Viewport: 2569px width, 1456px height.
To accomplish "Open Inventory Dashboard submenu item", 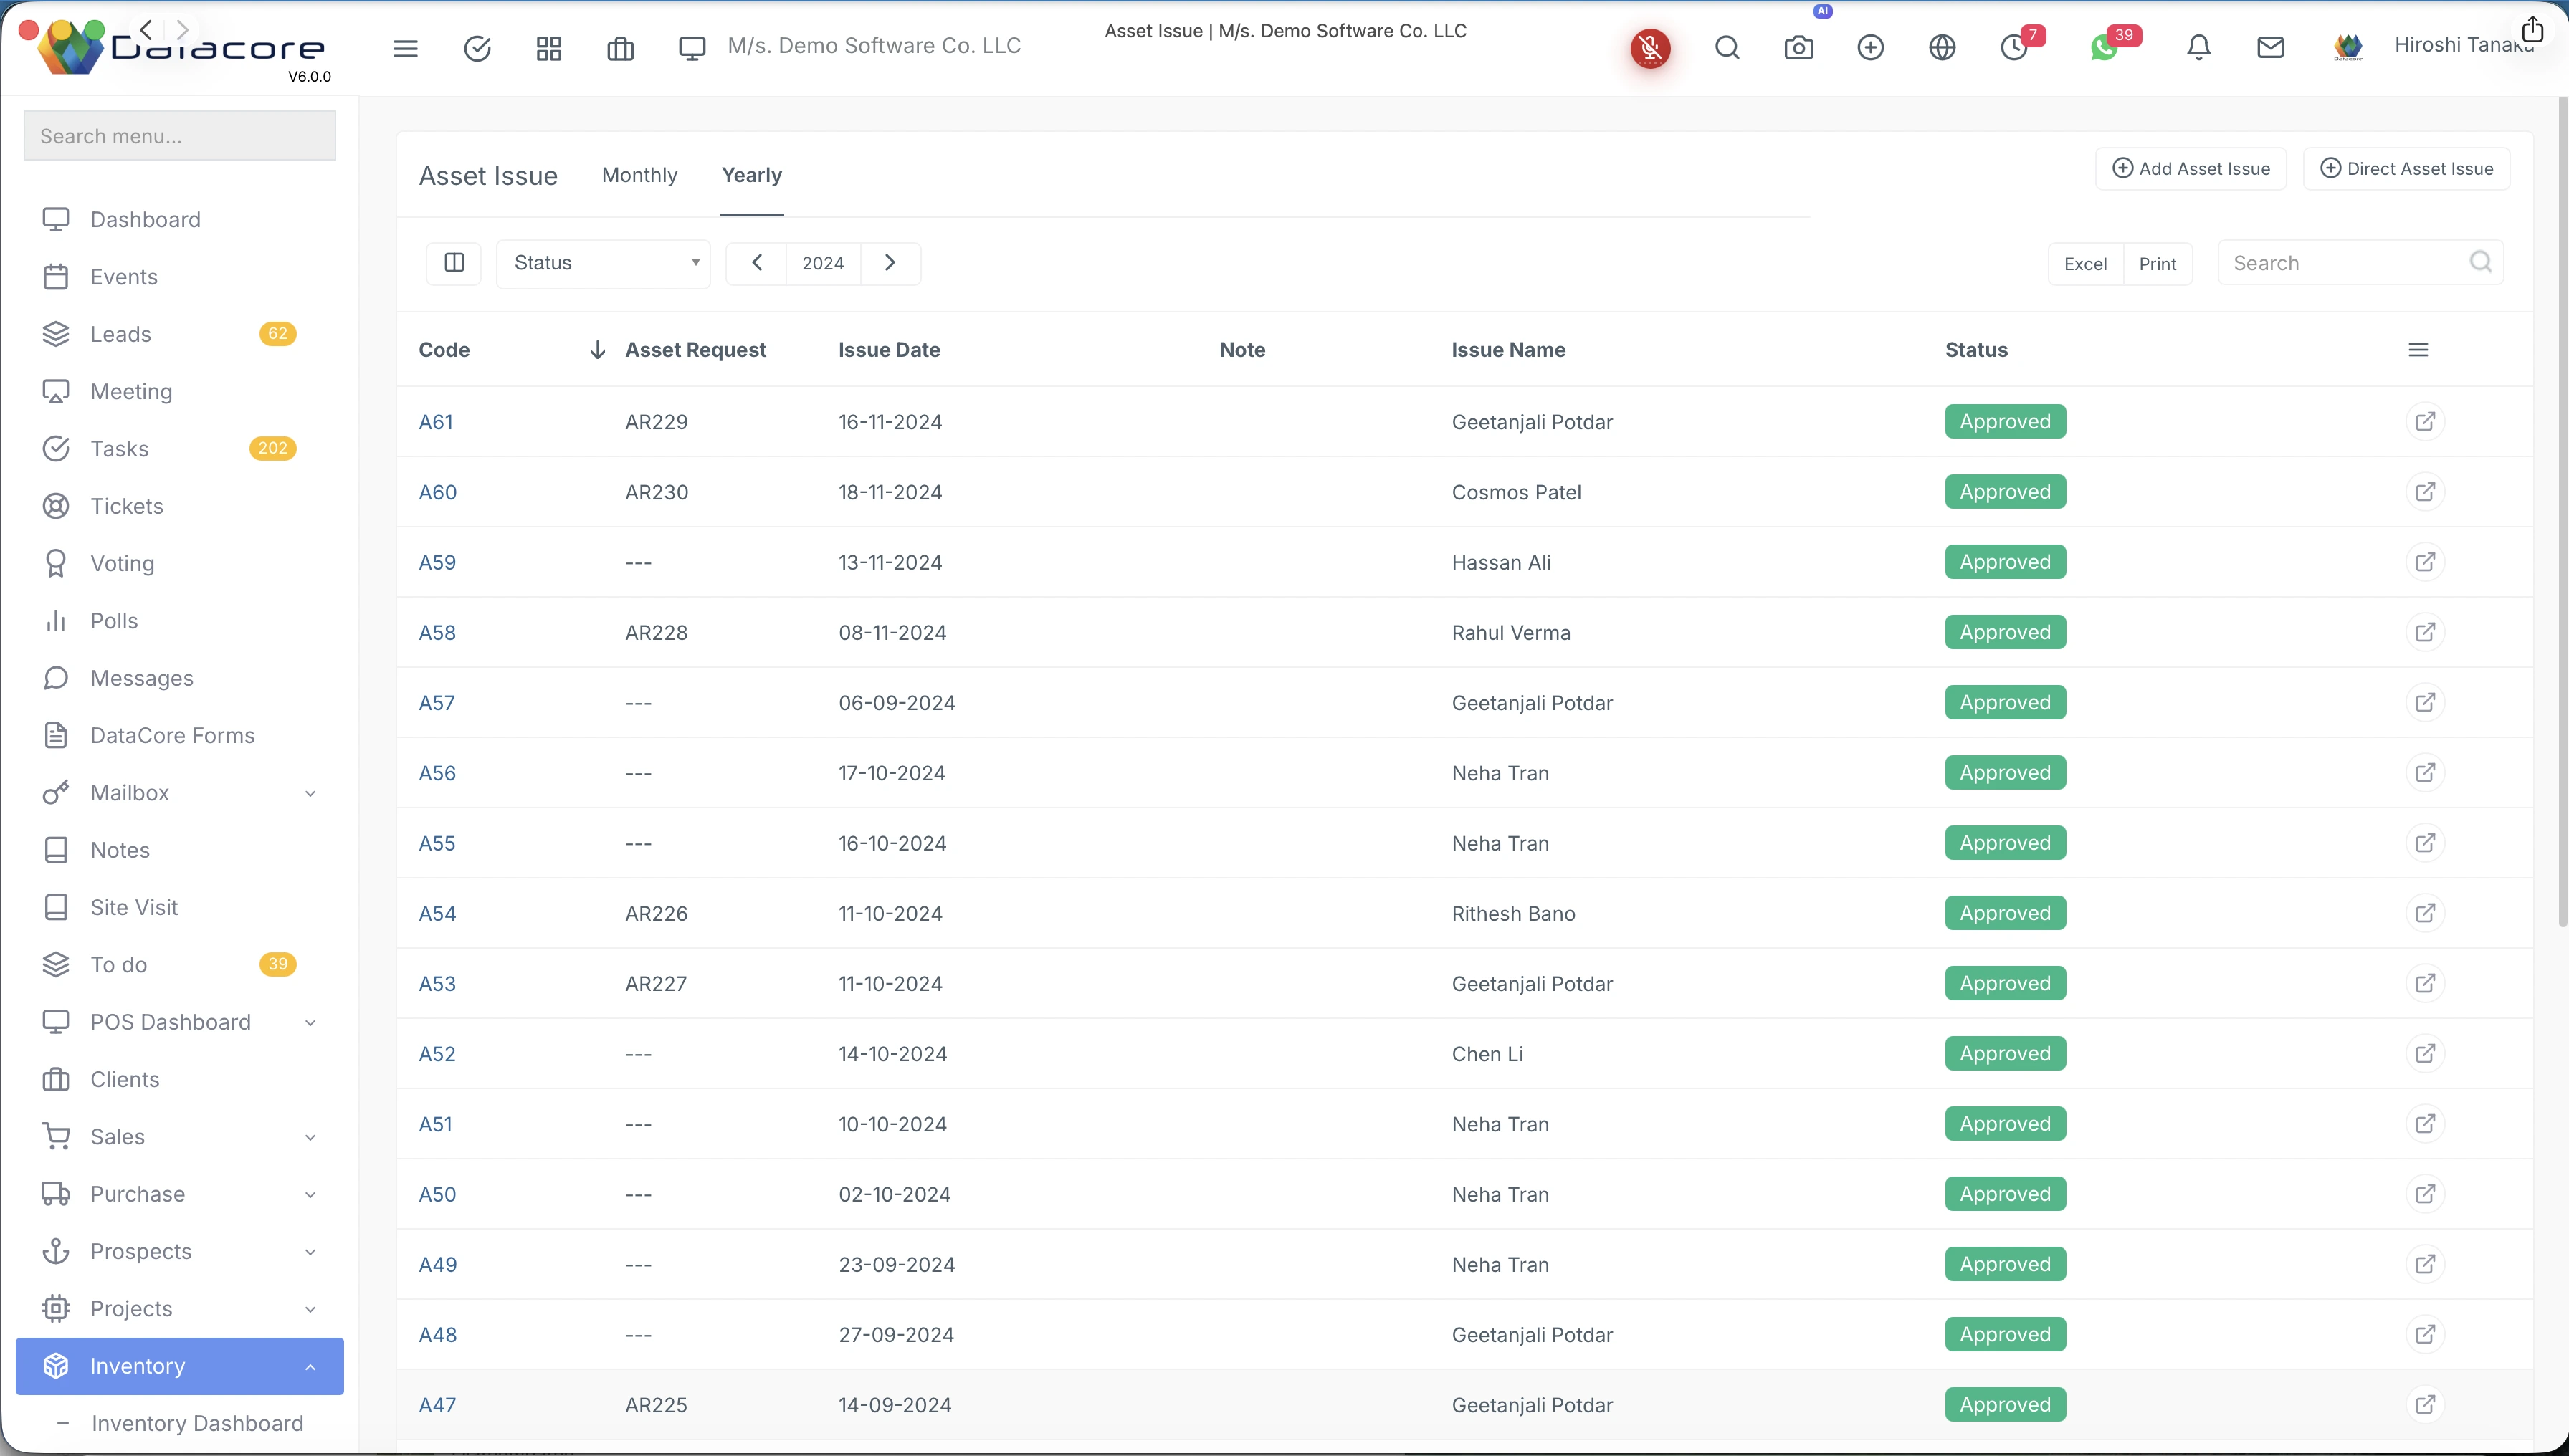I will point(197,1424).
